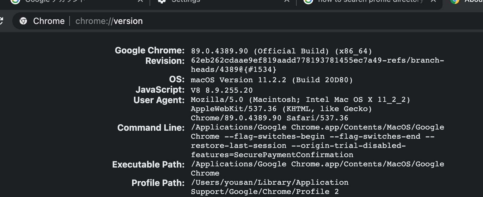Viewport: 483px width, 197px height.
Task: Click the OS: label
Action: pyautogui.click(x=177, y=79)
